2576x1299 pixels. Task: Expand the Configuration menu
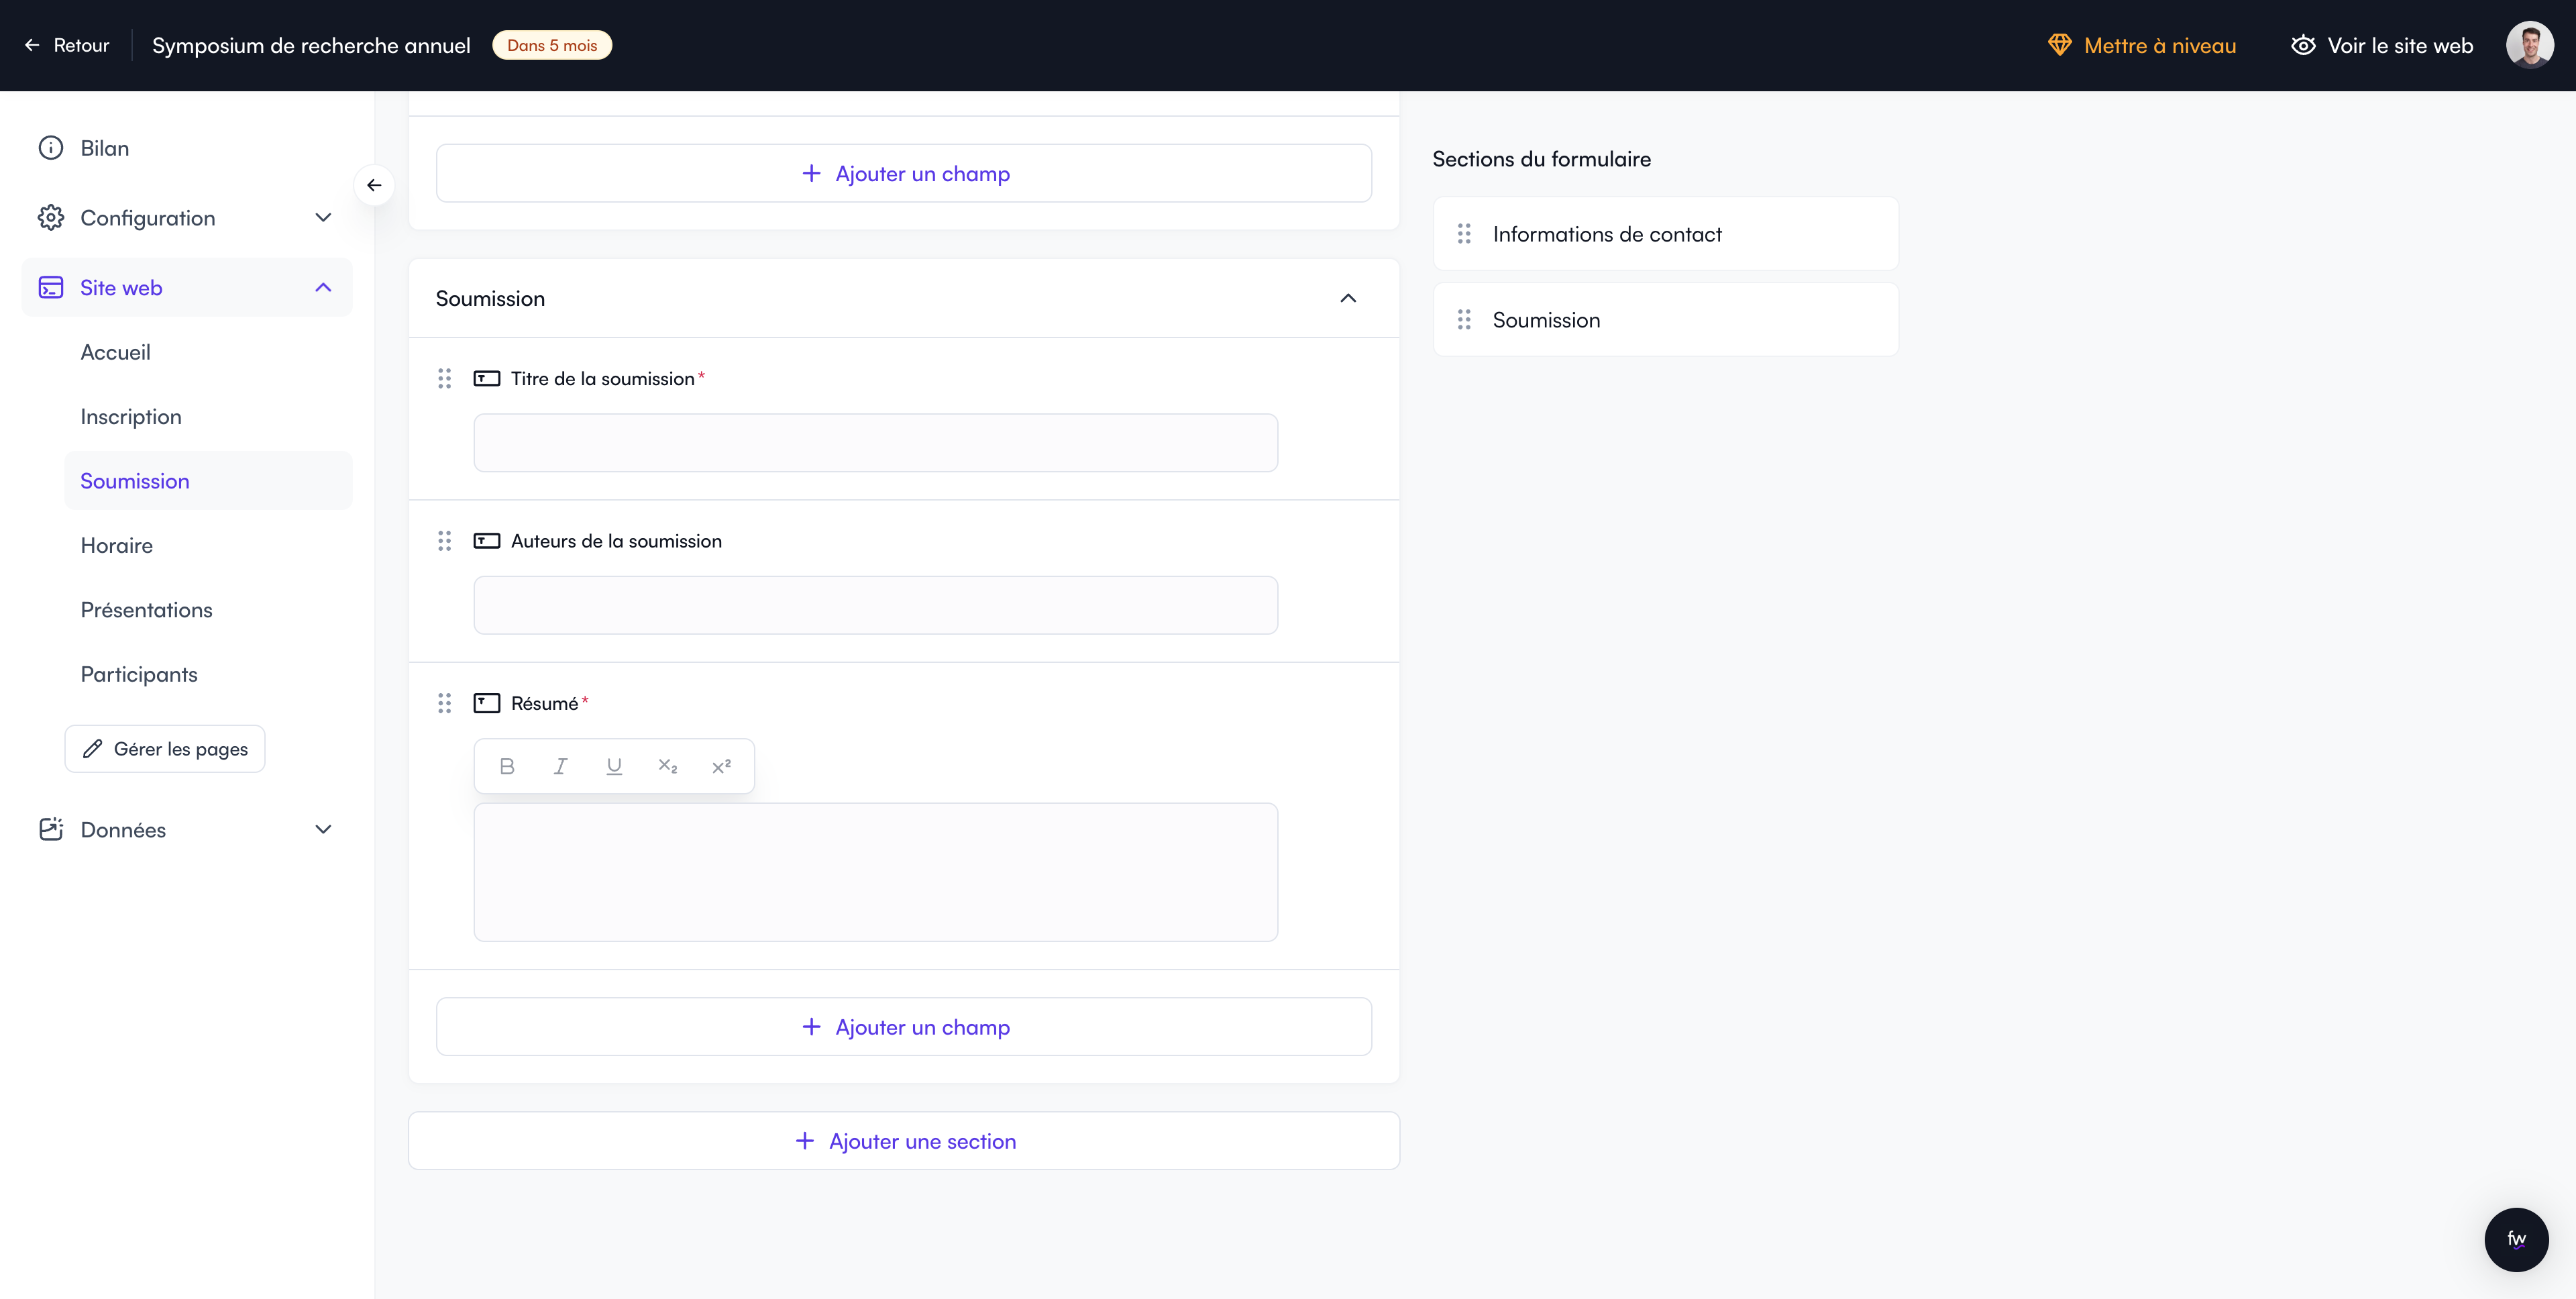pos(323,218)
